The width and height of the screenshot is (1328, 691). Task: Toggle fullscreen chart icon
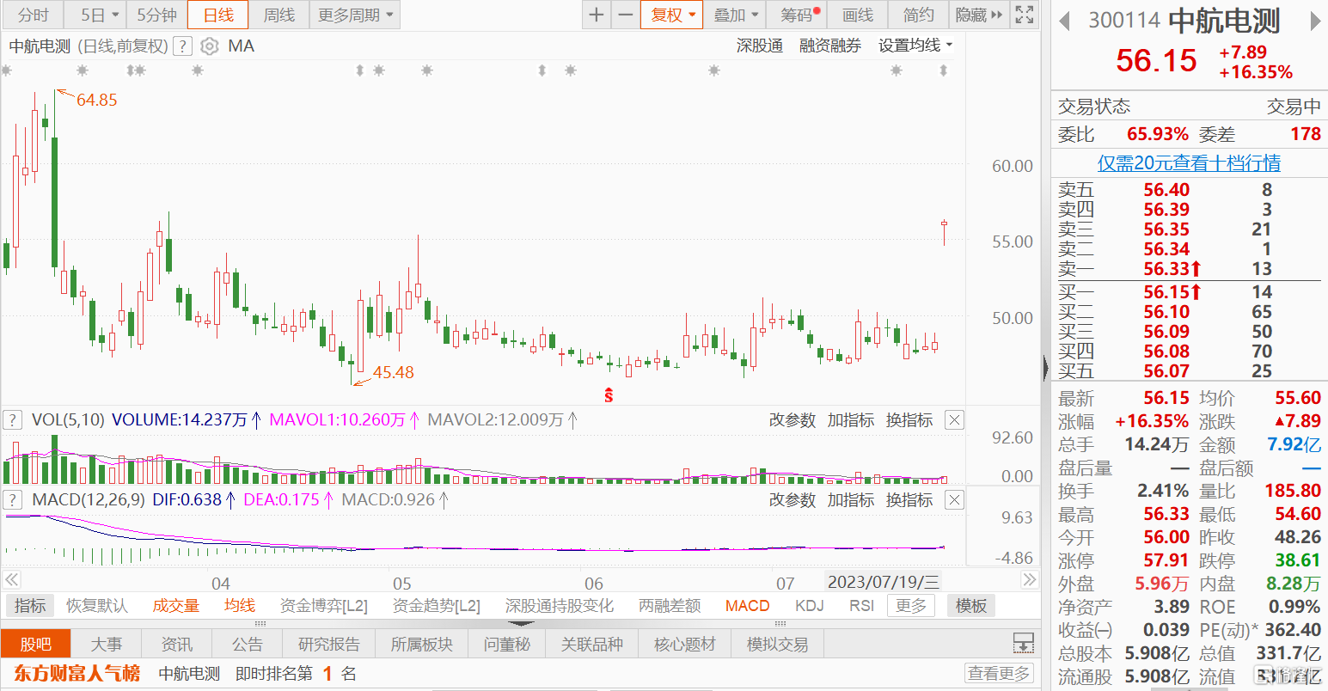tap(1025, 15)
